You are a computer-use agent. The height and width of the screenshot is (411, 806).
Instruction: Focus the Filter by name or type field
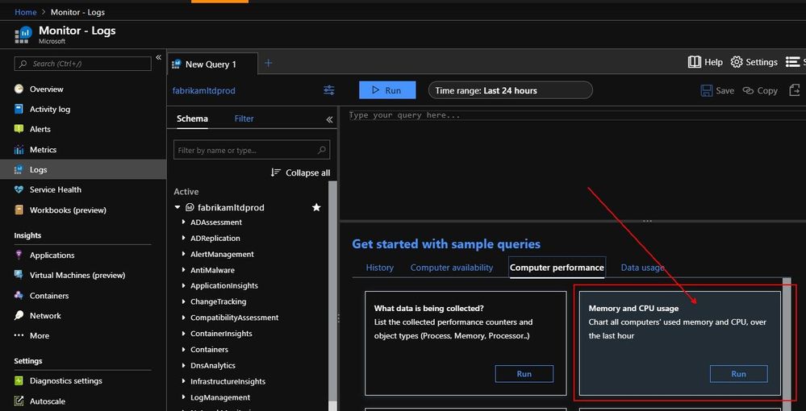click(x=252, y=150)
